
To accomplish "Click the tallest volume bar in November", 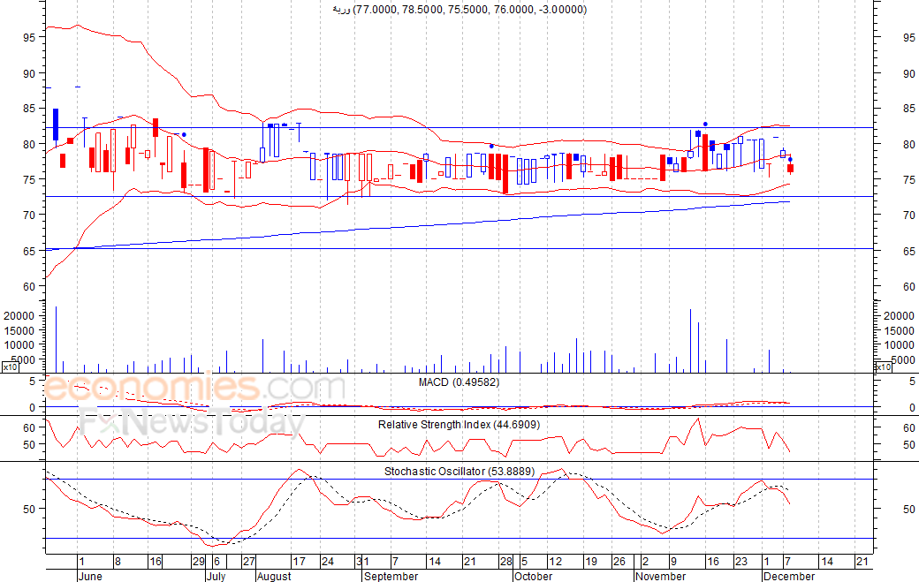I will point(690,340).
